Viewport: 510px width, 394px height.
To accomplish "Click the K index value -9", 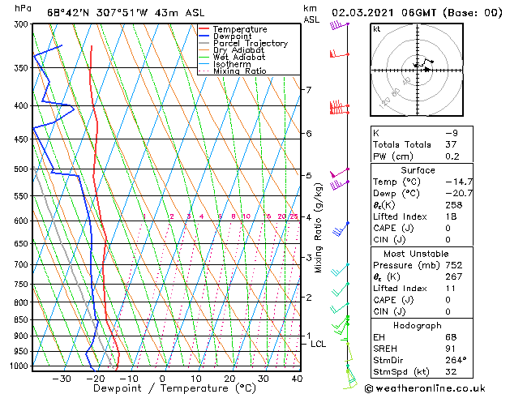I will [x=452, y=133].
